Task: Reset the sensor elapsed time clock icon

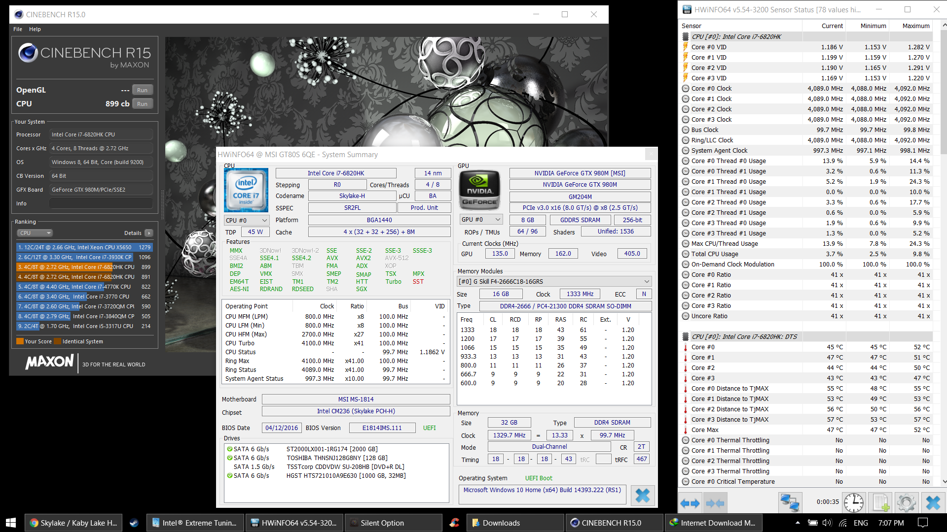Action: point(853,503)
